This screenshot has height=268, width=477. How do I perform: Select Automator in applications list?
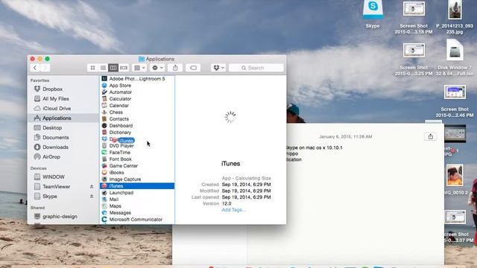coord(137,92)
